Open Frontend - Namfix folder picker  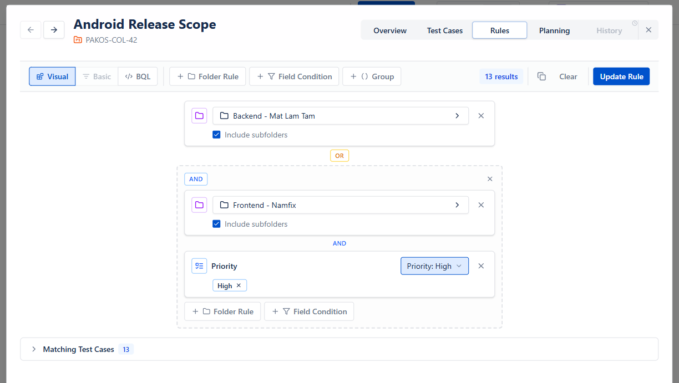pyautogui.click(x=341, y=205)
